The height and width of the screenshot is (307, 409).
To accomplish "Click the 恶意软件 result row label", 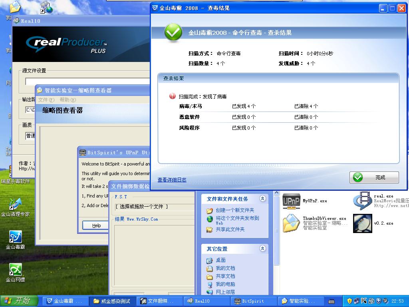I will [189, 117].
